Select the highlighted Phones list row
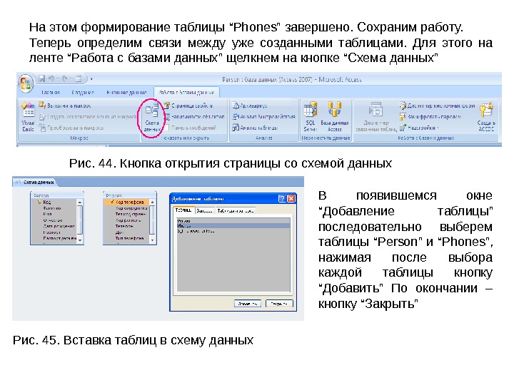 [x=233, y=226]
